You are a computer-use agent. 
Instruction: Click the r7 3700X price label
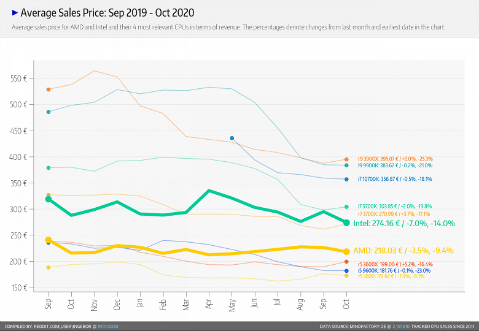(387, 214)
